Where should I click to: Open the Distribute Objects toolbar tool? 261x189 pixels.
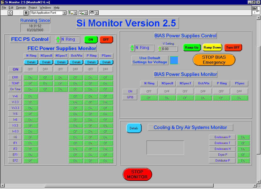tap(82, 13)
